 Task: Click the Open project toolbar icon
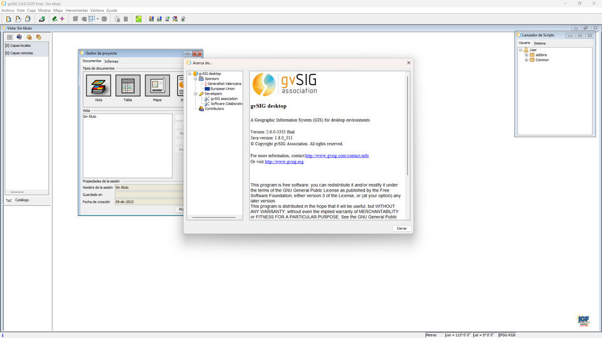tap(18, 19)
